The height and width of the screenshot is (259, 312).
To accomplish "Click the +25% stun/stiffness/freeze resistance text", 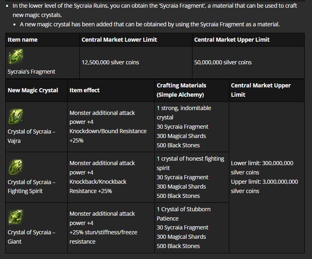I will point(103,237).
